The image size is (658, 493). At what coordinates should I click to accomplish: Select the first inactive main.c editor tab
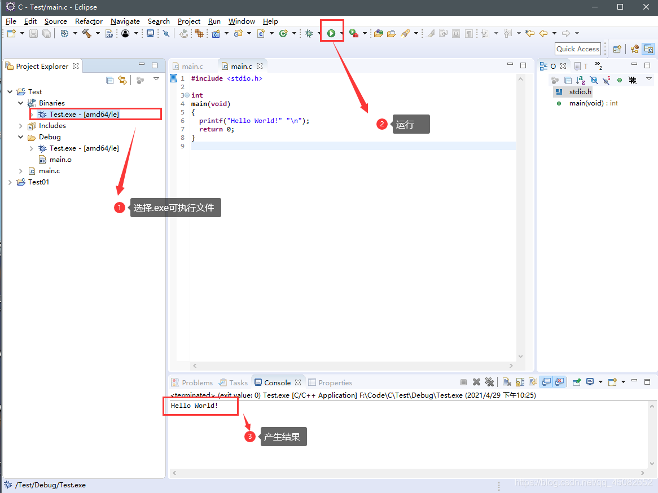tap(188, 67)
